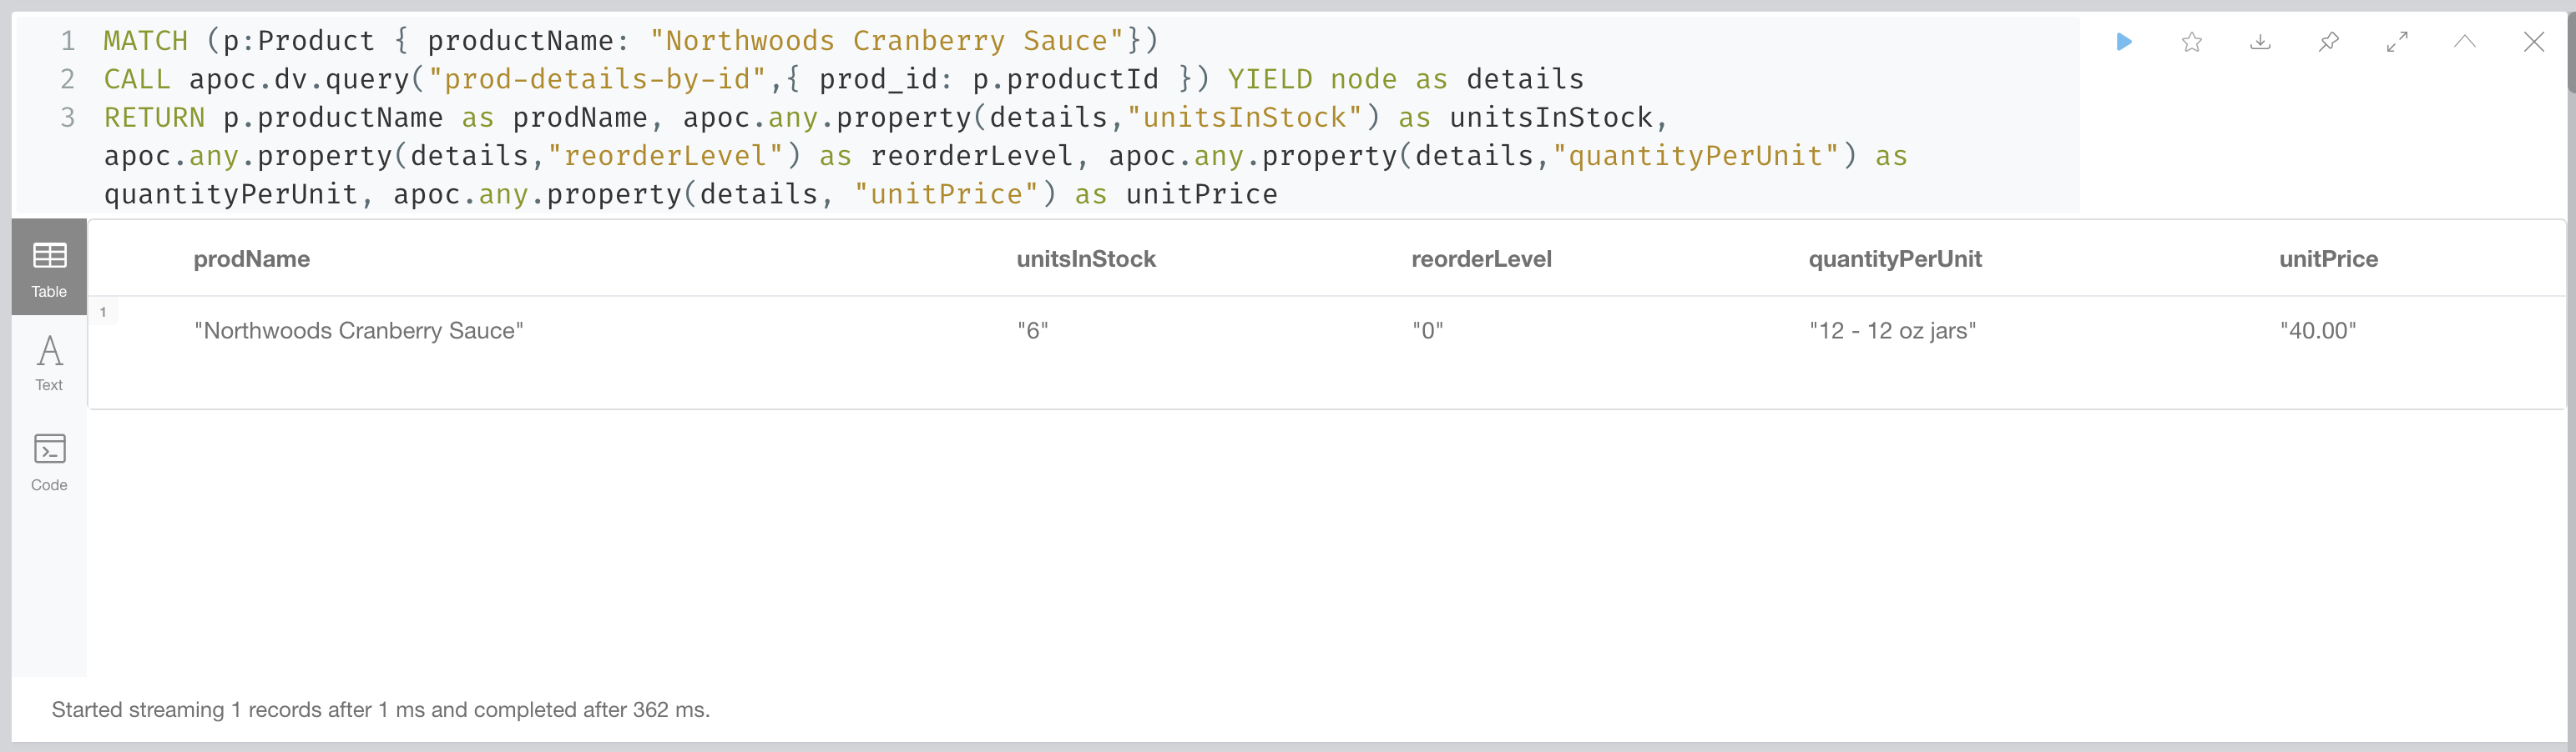This screenshot has height=752, width=2576.
Task: Collapse the result frame with the chevron
Action: (2465, 42)
